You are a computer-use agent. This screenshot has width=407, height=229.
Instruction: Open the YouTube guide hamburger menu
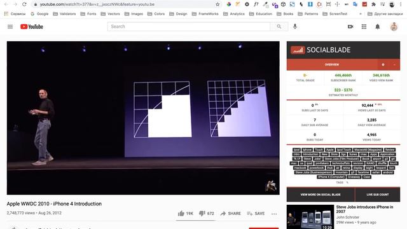10,27
